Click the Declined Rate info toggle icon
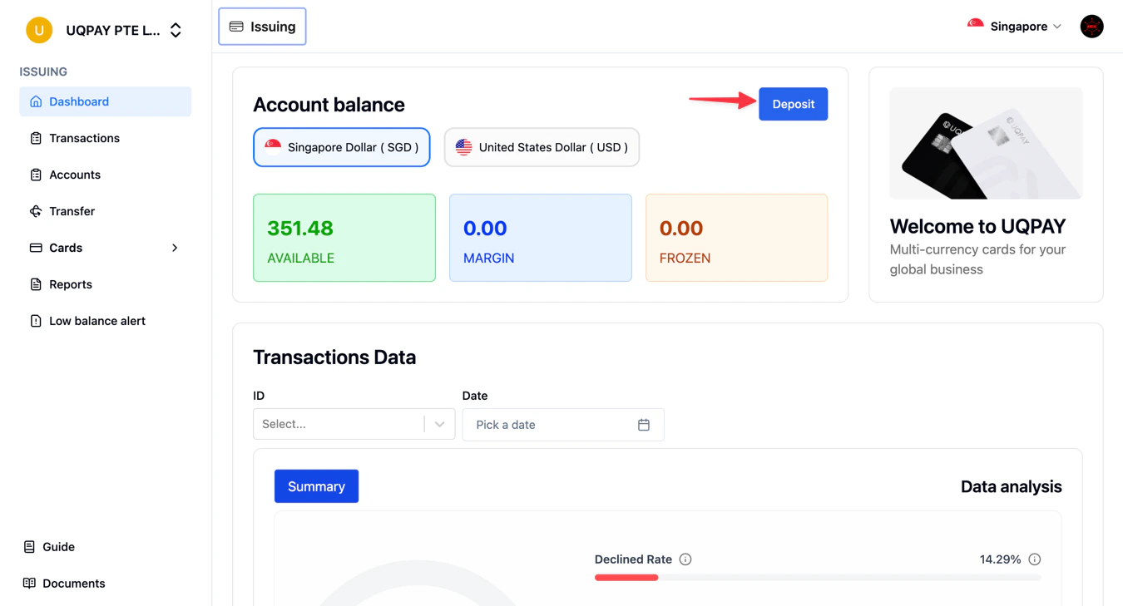Viewport: 1123px width, 606px height. [685, 559]
